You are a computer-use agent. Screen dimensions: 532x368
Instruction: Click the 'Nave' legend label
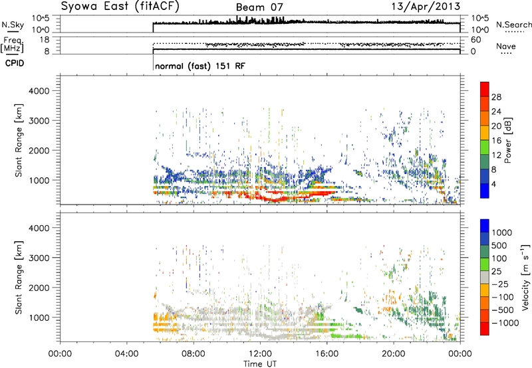[x=506, y=46]
